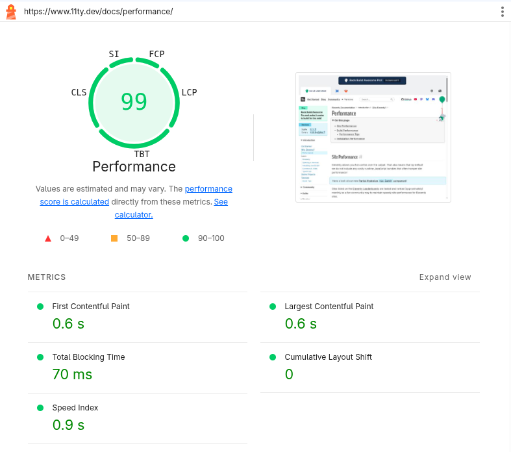Expand the Largest Contentful Paint metric
This screenshot has width=511, height=452.
[x=370, y=317]
